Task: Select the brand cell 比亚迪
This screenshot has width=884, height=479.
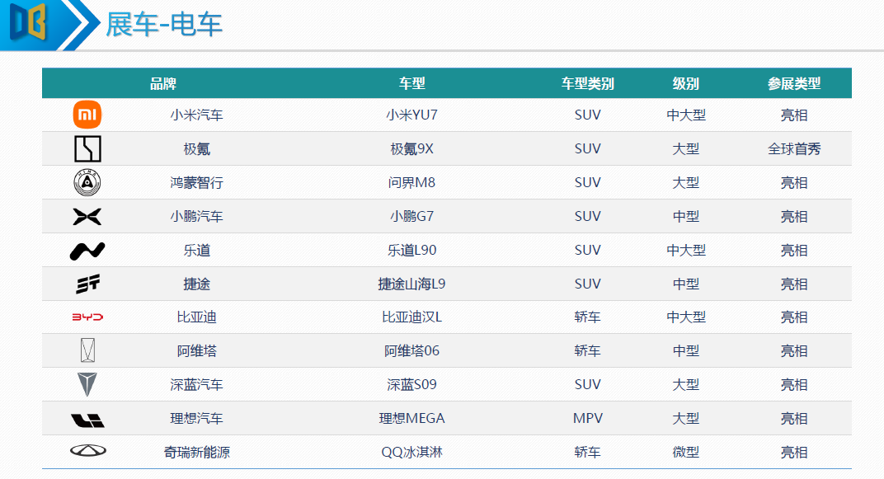Action: (197, 317)
